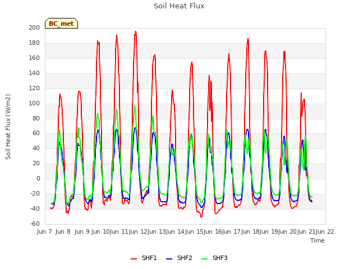
Task: Click the Jun 7 x-axis label
Action: pyautogui.click(x=44, y=231)
